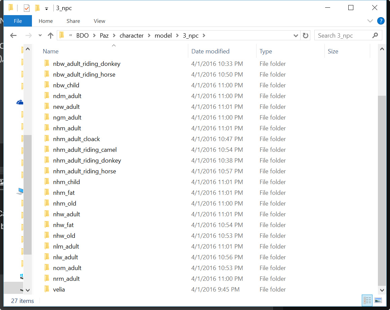Navigate to the character breadcrumb
390x310 pixels.
pos(131,36)
